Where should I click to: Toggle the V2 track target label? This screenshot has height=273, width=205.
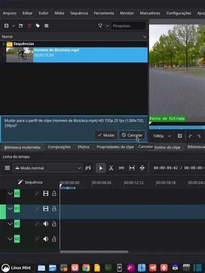click(x=17, y=193)
